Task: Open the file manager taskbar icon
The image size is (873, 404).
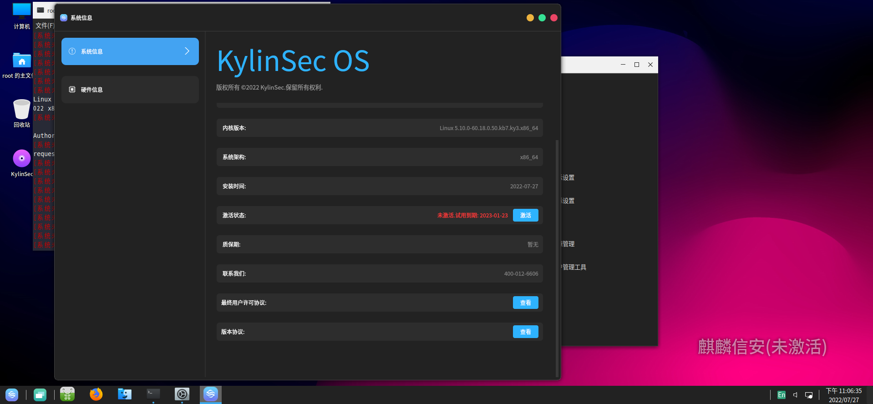Action: click(124, 394)
